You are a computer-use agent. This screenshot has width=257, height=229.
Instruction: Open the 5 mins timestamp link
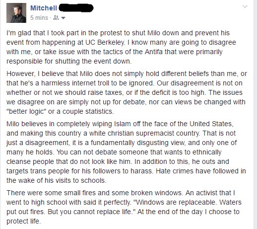(39, 17)
